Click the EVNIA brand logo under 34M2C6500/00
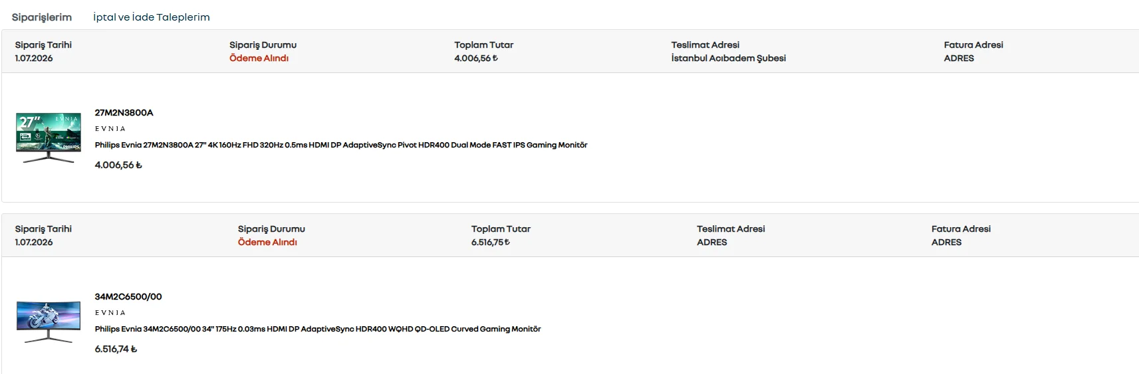The width and height of the screenshot is (1139, 374). pos(110,313)
